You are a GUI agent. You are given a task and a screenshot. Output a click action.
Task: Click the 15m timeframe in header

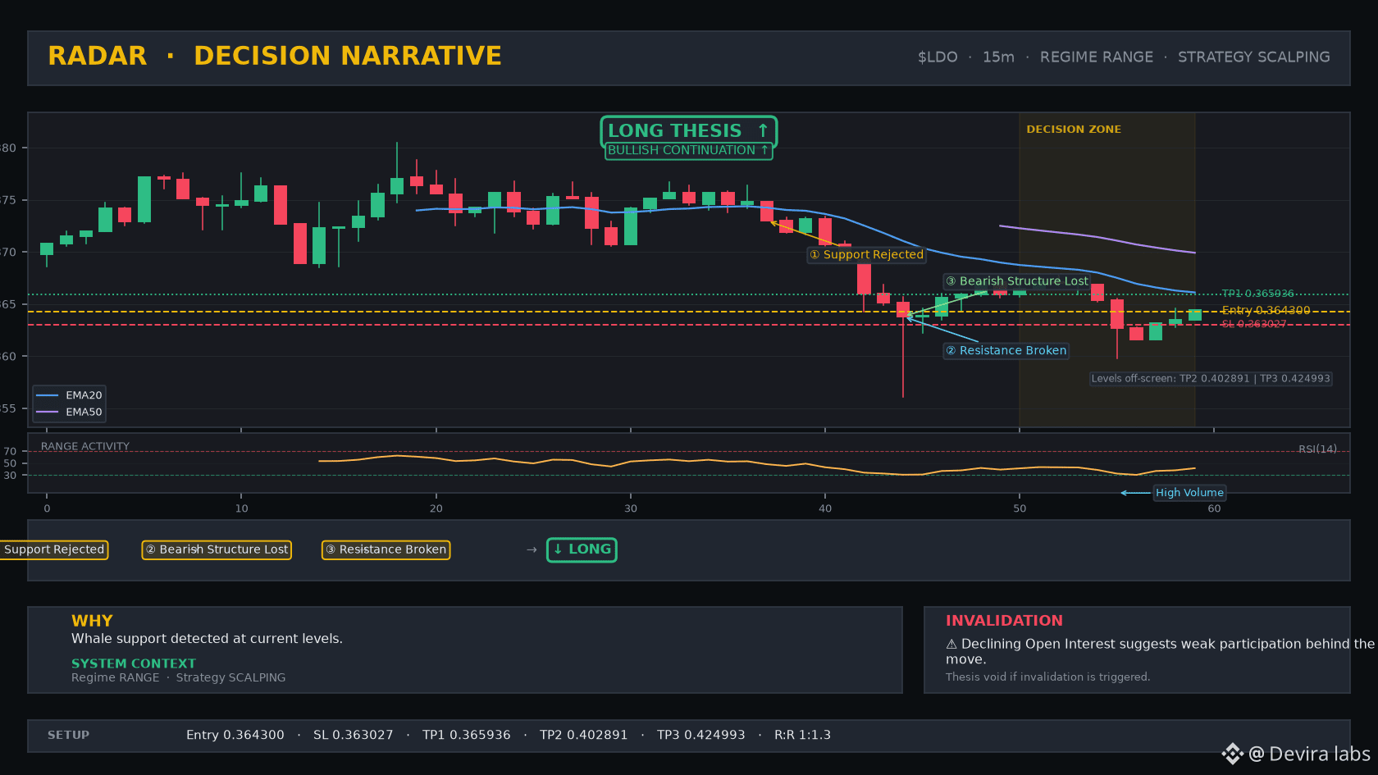[998, 57]
